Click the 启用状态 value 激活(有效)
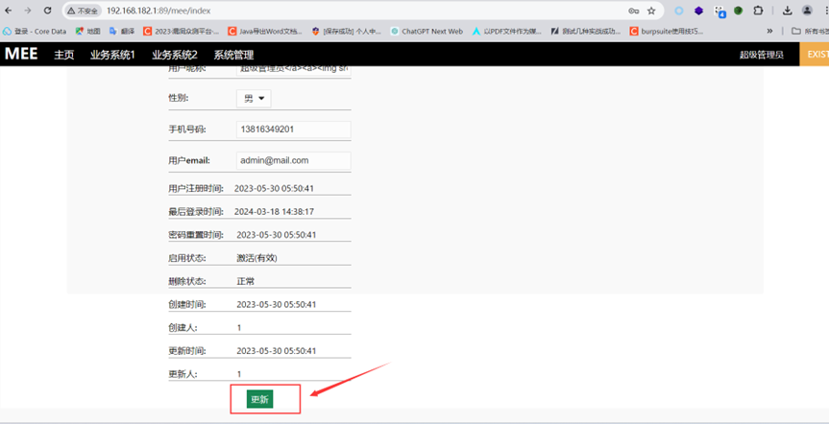This screenshot has width=829, height=424. (x=256, y=258)
